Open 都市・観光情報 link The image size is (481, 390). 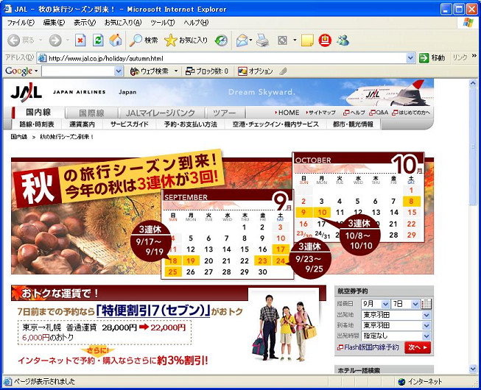[353, 124]
